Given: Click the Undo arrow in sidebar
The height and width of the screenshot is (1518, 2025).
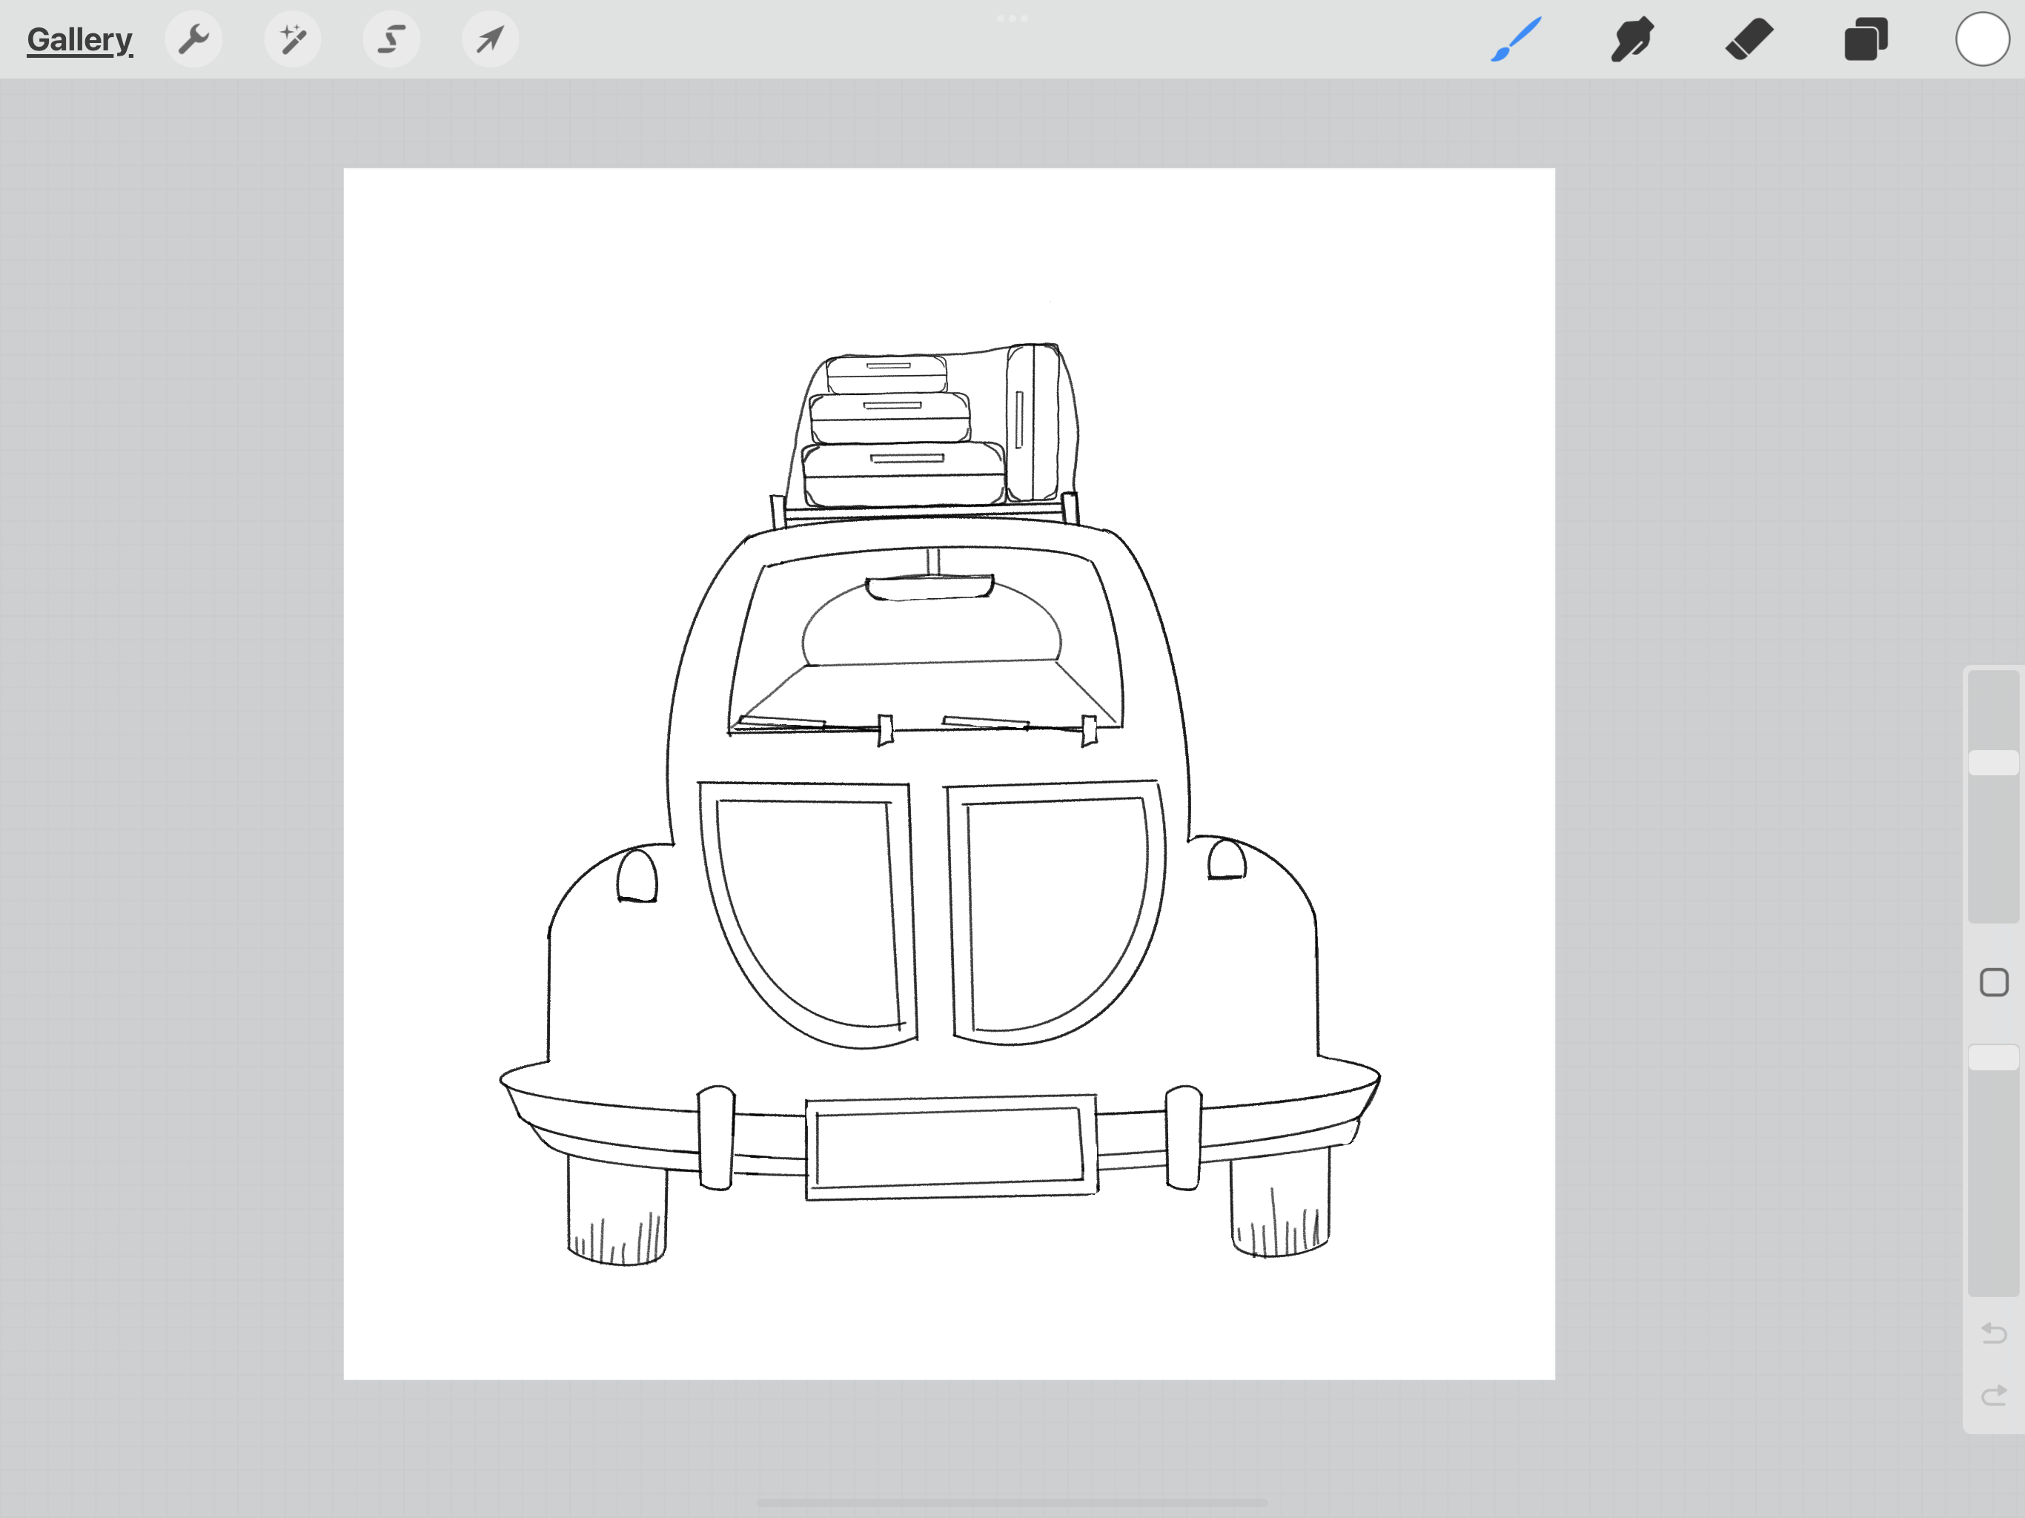Looking at the screenshot, I should 1993,1333.
